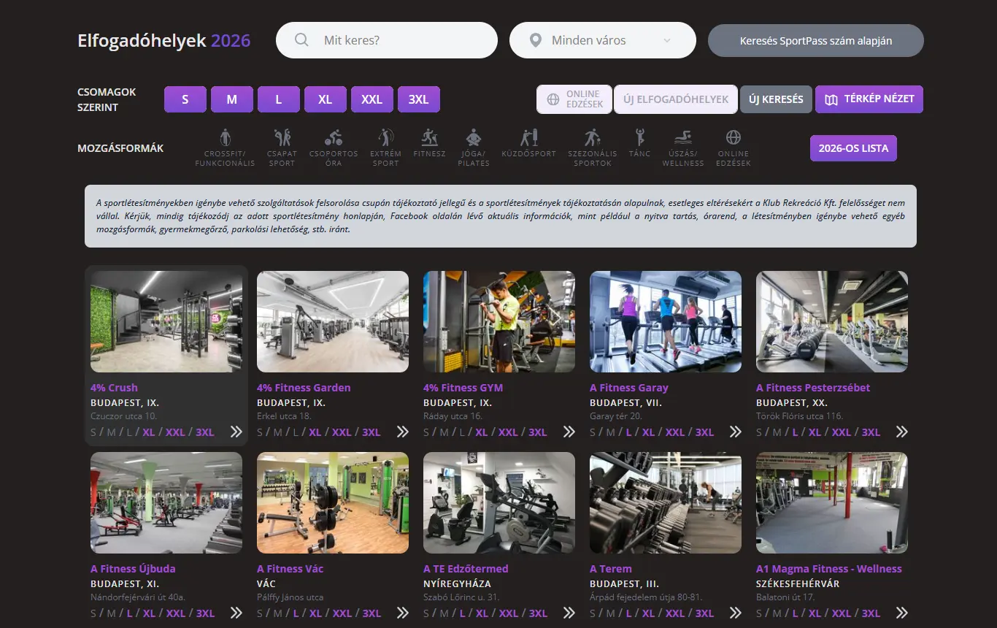Click address text Balatoni út 17.
This screenshot has height=628, width=997.
coord(785,597)
